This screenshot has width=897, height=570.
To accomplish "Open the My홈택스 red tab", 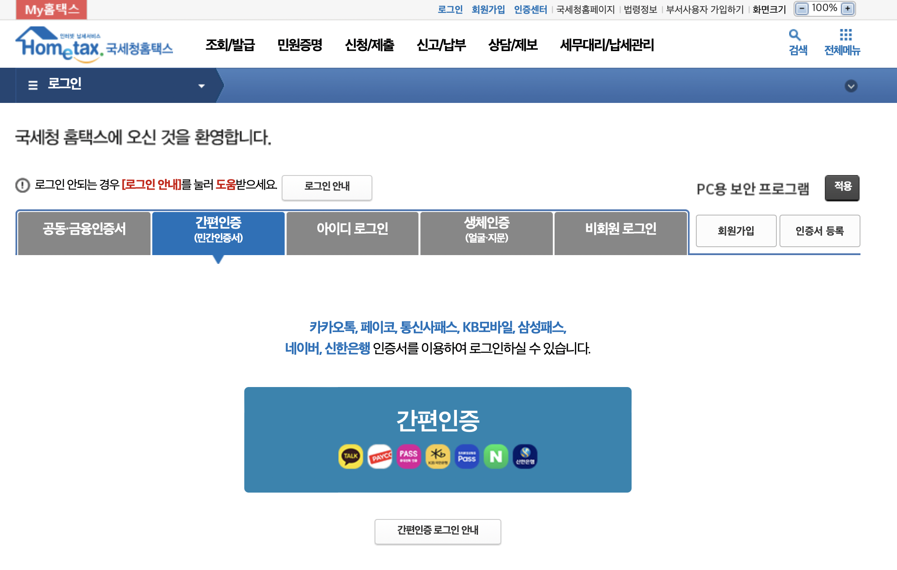I will coord(51,9).
